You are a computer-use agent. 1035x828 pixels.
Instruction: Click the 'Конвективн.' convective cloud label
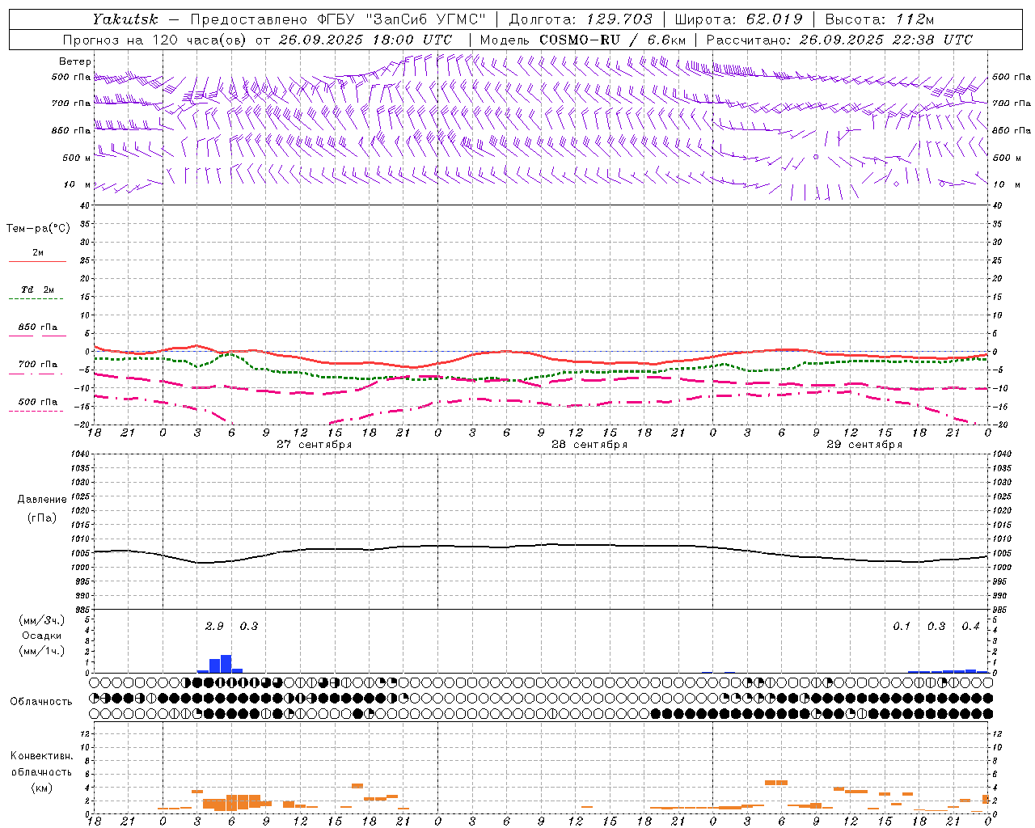pyautogui.click(x=41, y=756)
